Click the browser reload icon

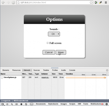[x=13, y=2]
